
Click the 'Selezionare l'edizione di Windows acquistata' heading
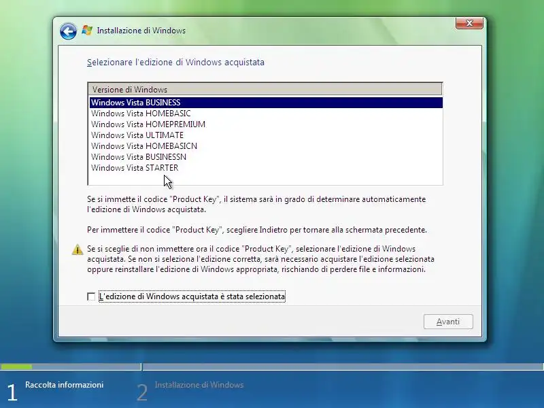175,63
